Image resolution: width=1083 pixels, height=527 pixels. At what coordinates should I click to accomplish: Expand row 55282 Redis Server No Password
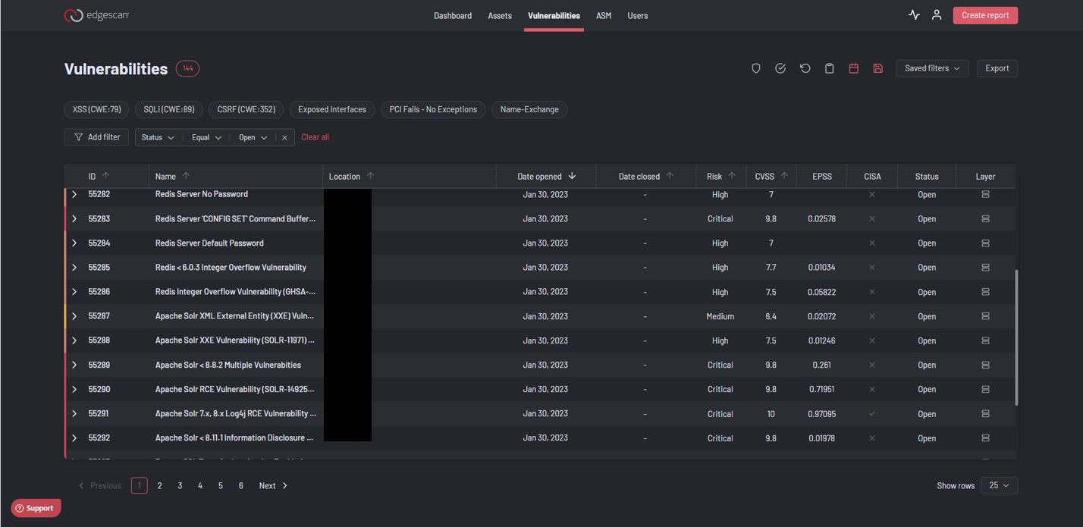pos(74,194)
